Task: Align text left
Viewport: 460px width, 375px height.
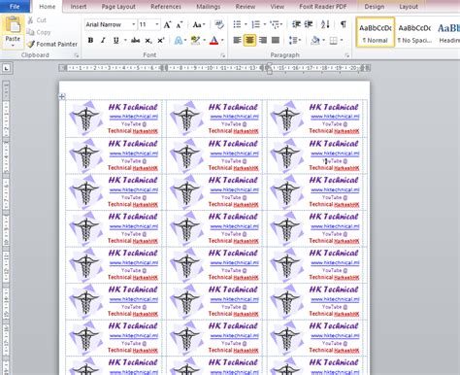Action: point(237,41)
